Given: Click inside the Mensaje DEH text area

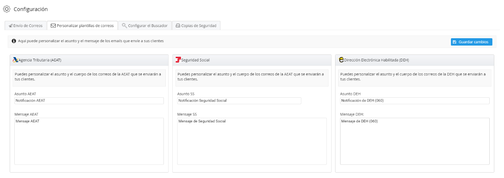Looking at the screenshot, I should [x=415, y=141].
